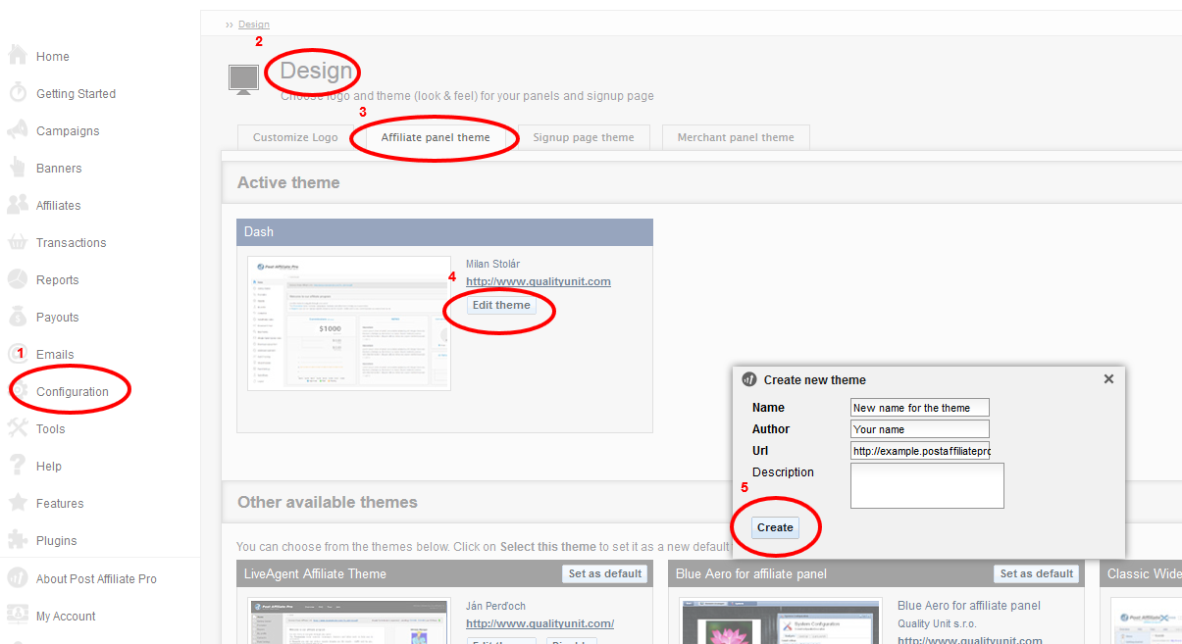This screenshot has width=1182, height=644.
Task: Open My Account via its icon
Action: point(17,616)
